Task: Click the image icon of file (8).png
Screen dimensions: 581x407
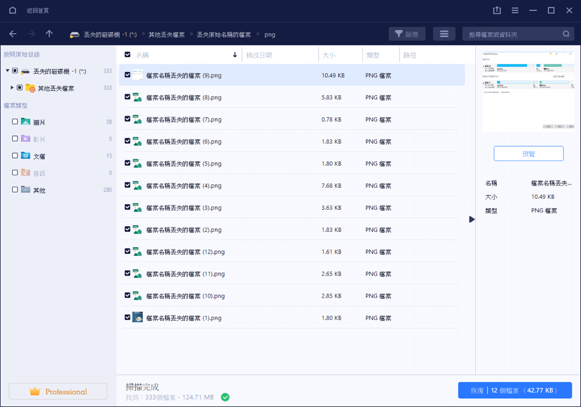Action: tap(138, 97)
